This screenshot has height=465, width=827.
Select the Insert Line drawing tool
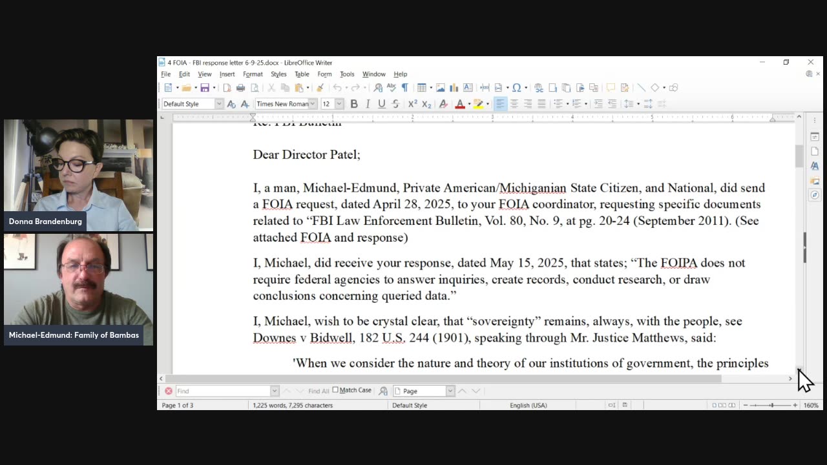tap(641, 88)
